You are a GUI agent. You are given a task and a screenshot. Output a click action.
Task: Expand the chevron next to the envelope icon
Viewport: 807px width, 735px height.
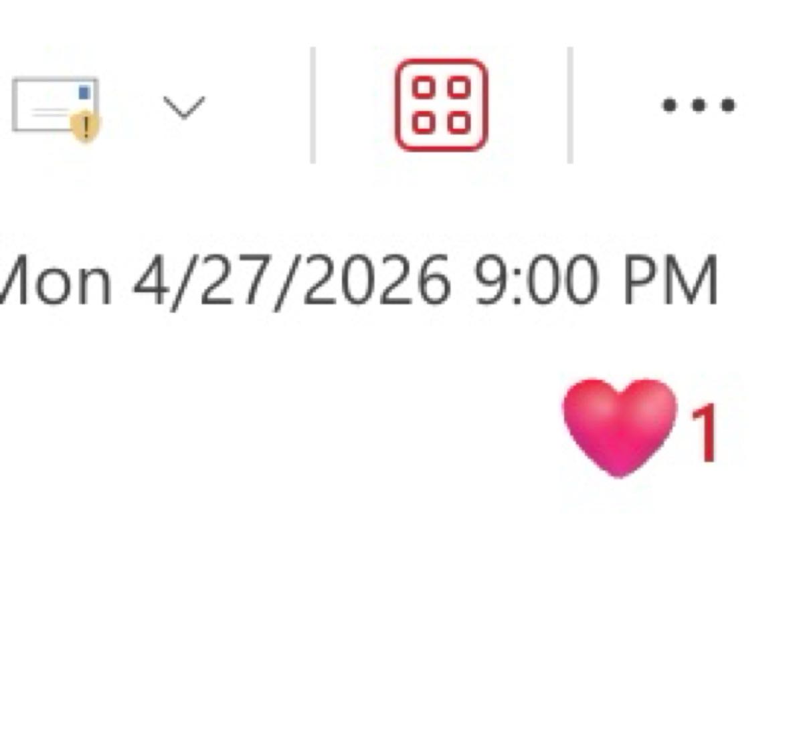click(x=184, y=107)
